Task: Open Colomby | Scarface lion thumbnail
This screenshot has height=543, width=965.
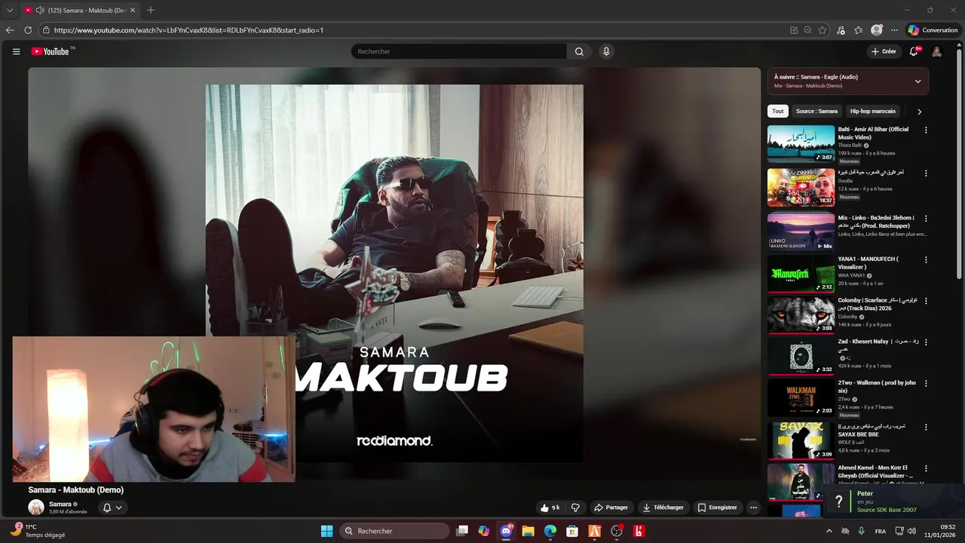Action: [x=801, y=314]
